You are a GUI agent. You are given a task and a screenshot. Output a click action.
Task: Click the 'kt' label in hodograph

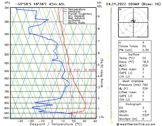click(x=121, y=9)
